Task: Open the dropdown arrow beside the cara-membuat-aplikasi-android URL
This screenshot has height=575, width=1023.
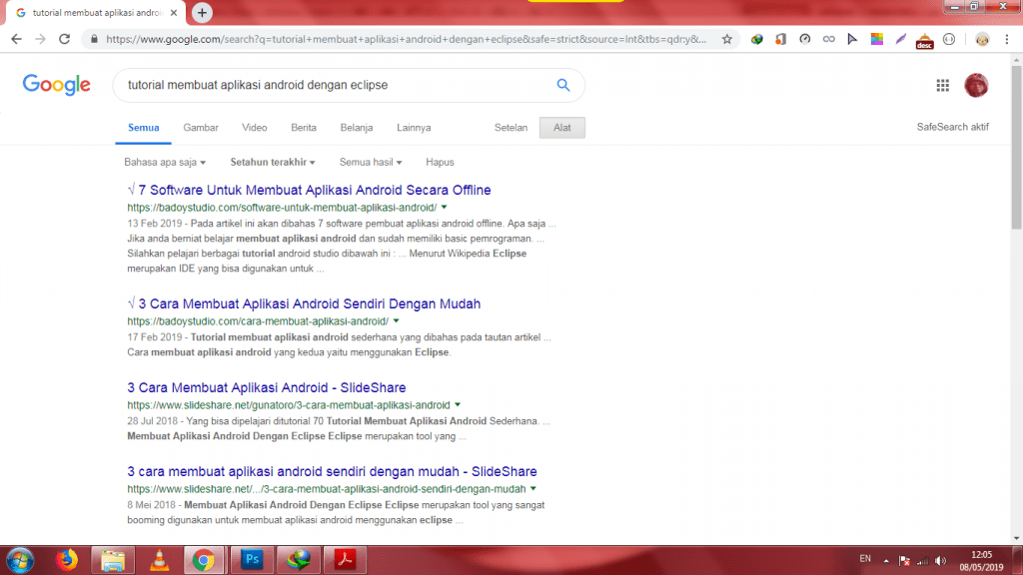Action: click(x=396, y=321)
